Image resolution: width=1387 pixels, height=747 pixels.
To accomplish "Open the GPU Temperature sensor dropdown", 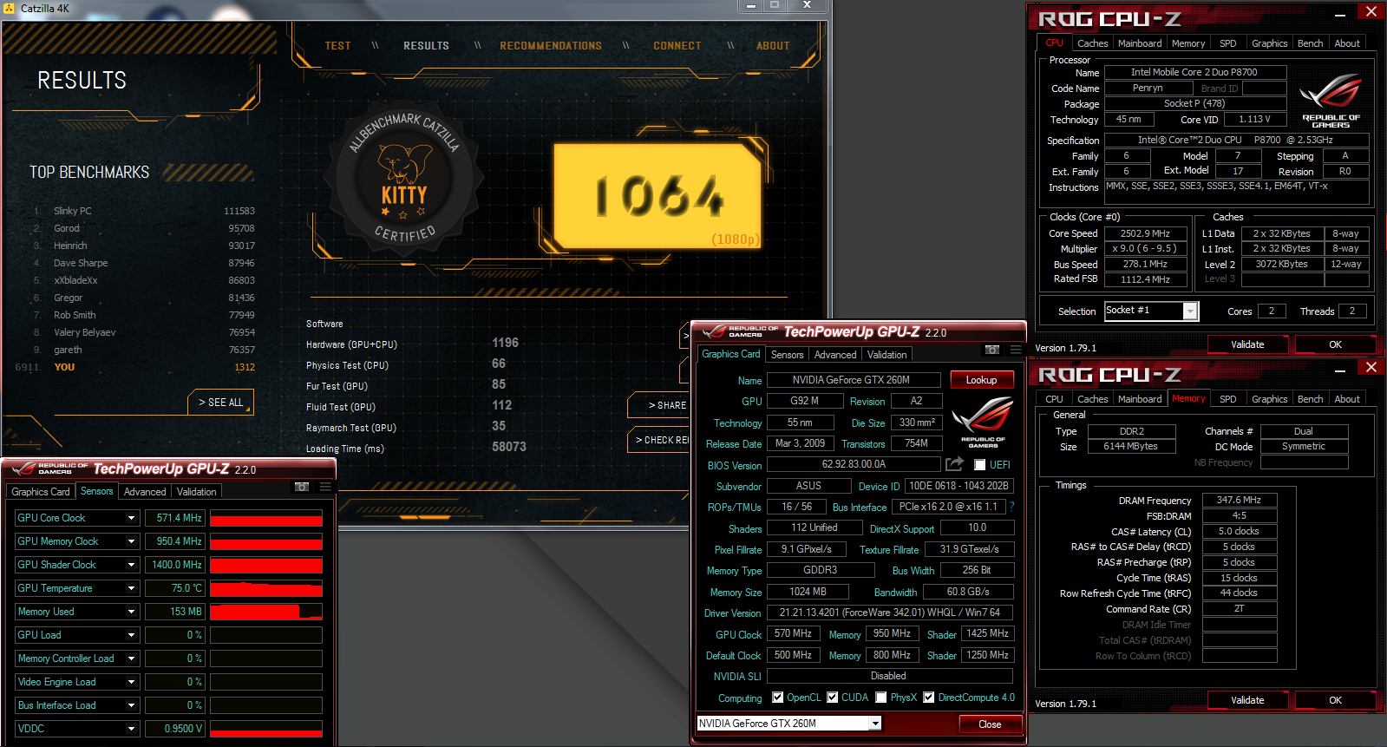I will click(x=132, y=588).
